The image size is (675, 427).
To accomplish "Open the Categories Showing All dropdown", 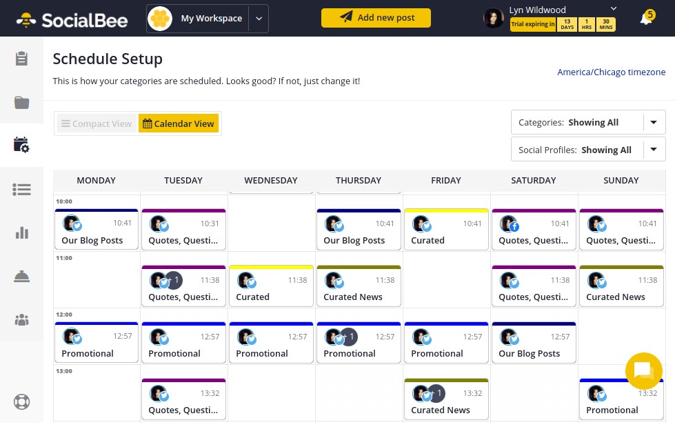I will point(652,122).
